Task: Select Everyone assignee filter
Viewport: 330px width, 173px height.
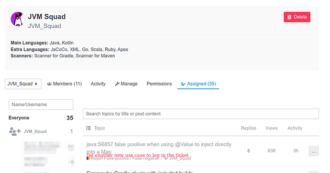Action: (41, 118)
